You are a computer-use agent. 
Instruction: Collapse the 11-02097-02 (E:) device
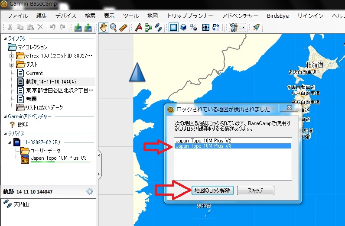(10, 142)
